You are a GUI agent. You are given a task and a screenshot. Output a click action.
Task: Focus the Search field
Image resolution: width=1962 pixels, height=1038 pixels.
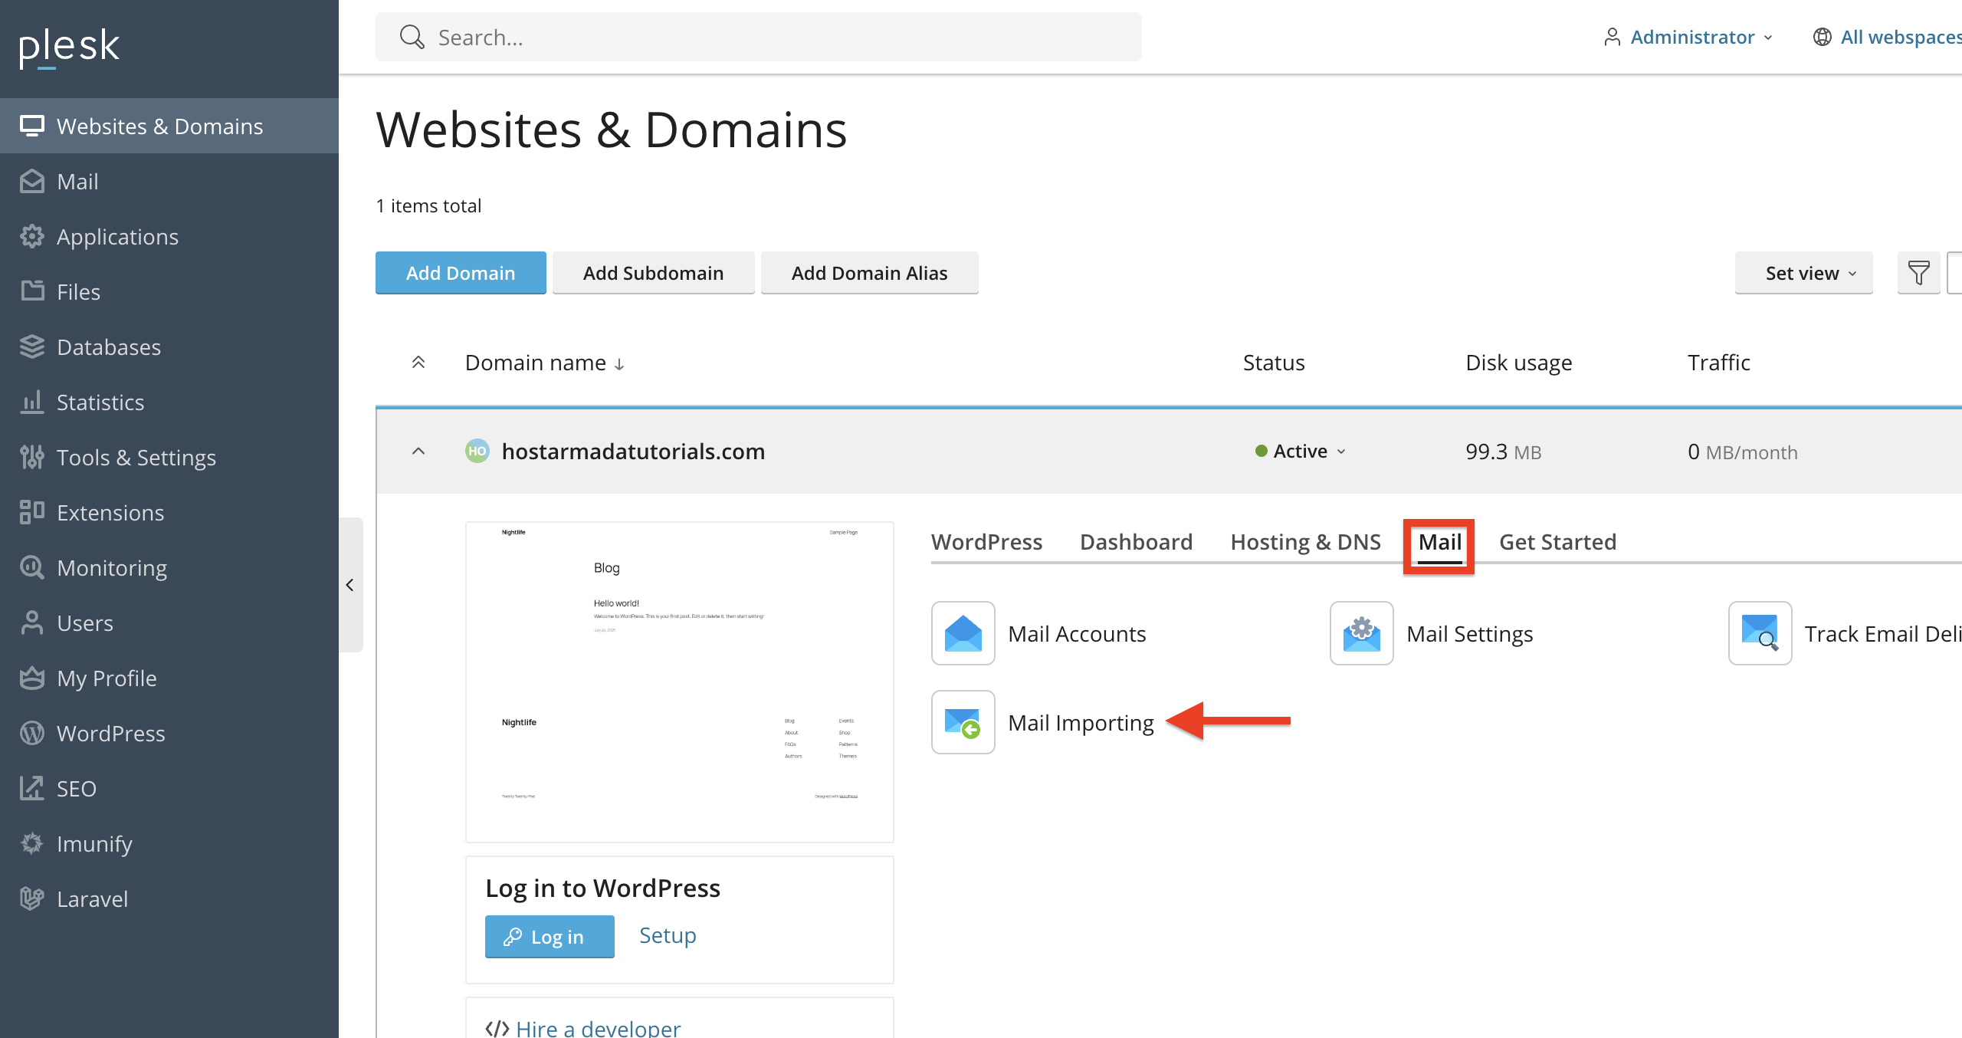[x=759, y=37]
